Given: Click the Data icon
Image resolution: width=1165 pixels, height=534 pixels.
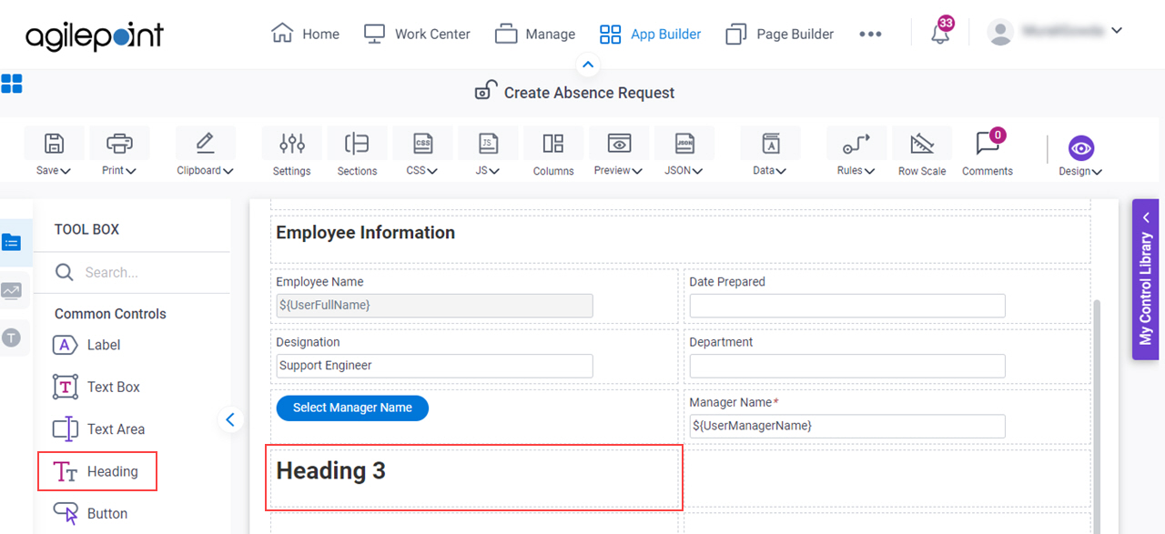Looking at the screenshot, I should coord(771,144).
